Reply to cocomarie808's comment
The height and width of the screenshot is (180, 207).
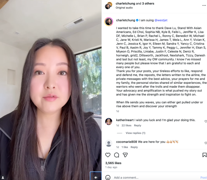[x=134, y=147]
